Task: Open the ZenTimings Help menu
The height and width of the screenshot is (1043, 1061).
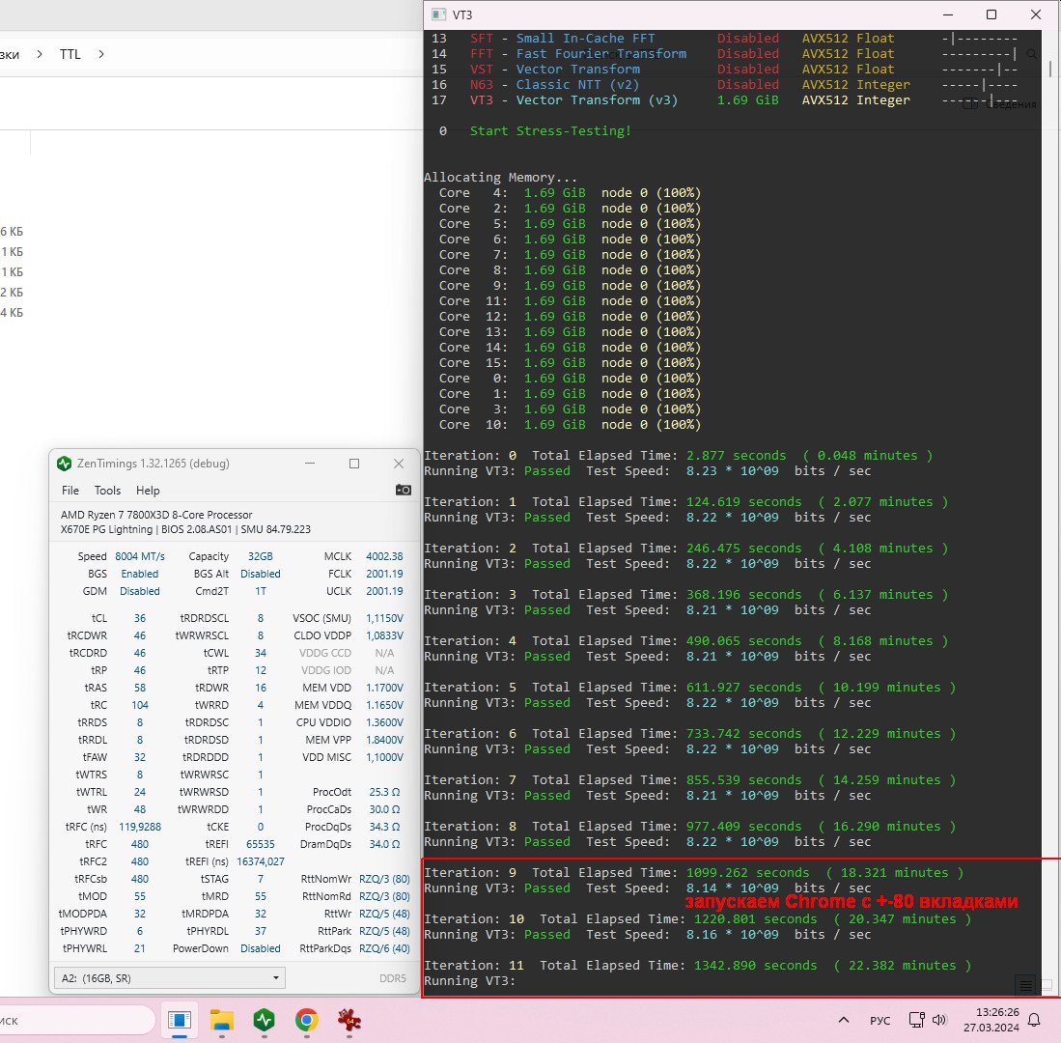Action: tap(148, 491)
